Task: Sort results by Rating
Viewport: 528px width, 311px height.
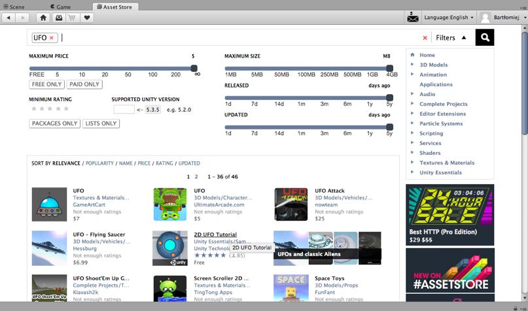Action: [x=164, y=163]
